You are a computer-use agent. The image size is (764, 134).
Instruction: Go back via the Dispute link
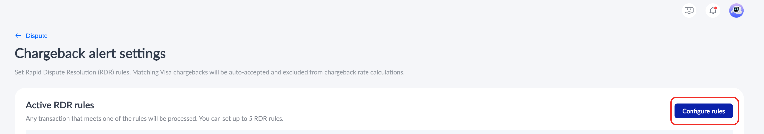37,36
